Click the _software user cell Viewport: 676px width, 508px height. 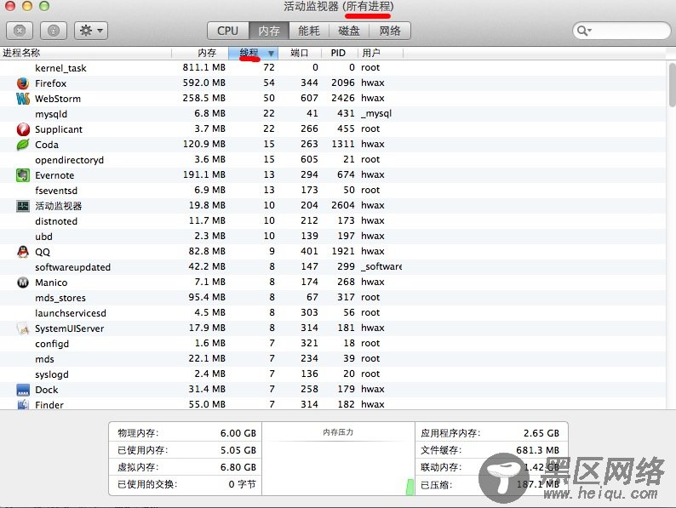tap(381, 266)
